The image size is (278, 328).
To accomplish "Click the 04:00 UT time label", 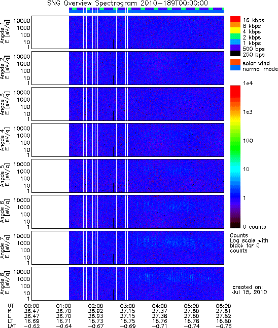I will (x=160, y=306).
